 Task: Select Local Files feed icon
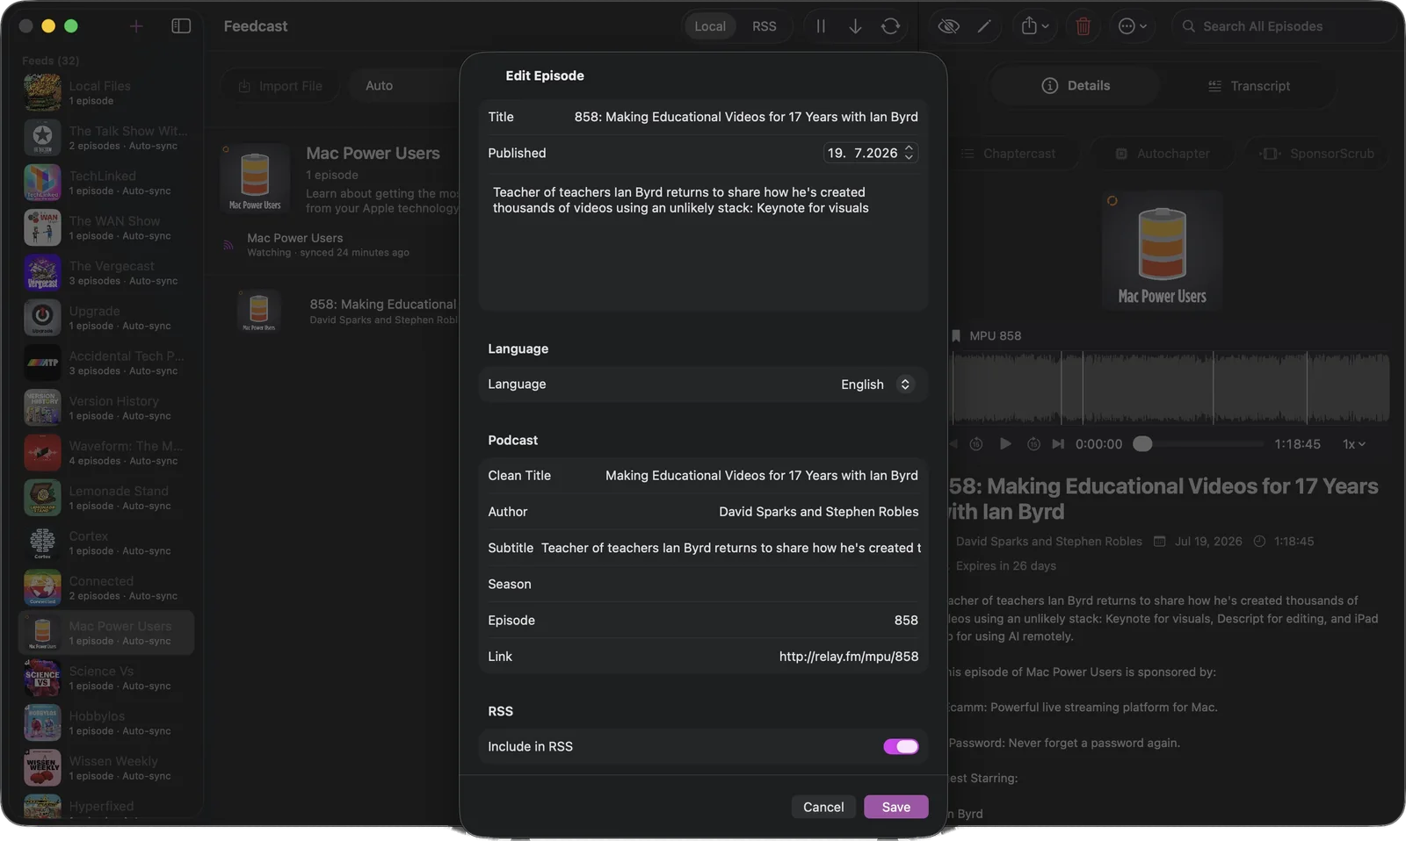point(42,92)
